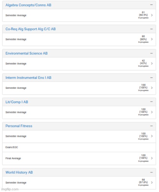Viewport: 159px width, 192px height.
Task: Open Lit/Comp I semester average arrow
Action: click(152, 112)
